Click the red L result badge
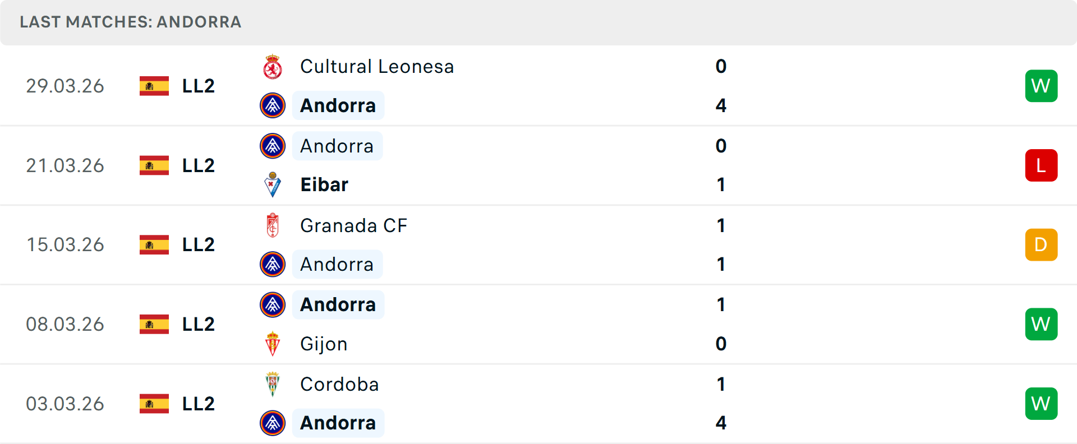The image size is (1077, 444). pyautogui.click(x=1041, y=165)
